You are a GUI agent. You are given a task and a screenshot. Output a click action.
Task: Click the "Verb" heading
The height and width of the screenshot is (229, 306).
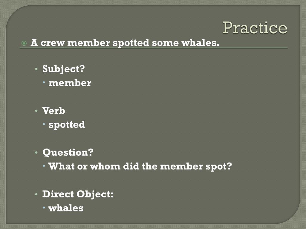tap(54, 111)
